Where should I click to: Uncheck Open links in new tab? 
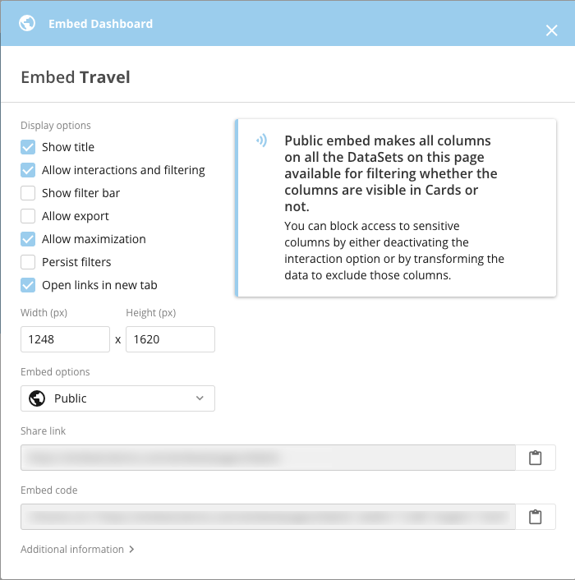tap(28, 285)
